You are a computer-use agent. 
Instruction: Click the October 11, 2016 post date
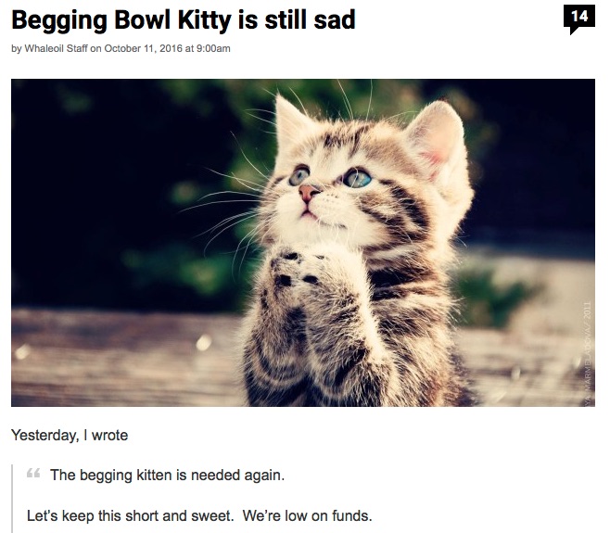(x=143, y=48)
